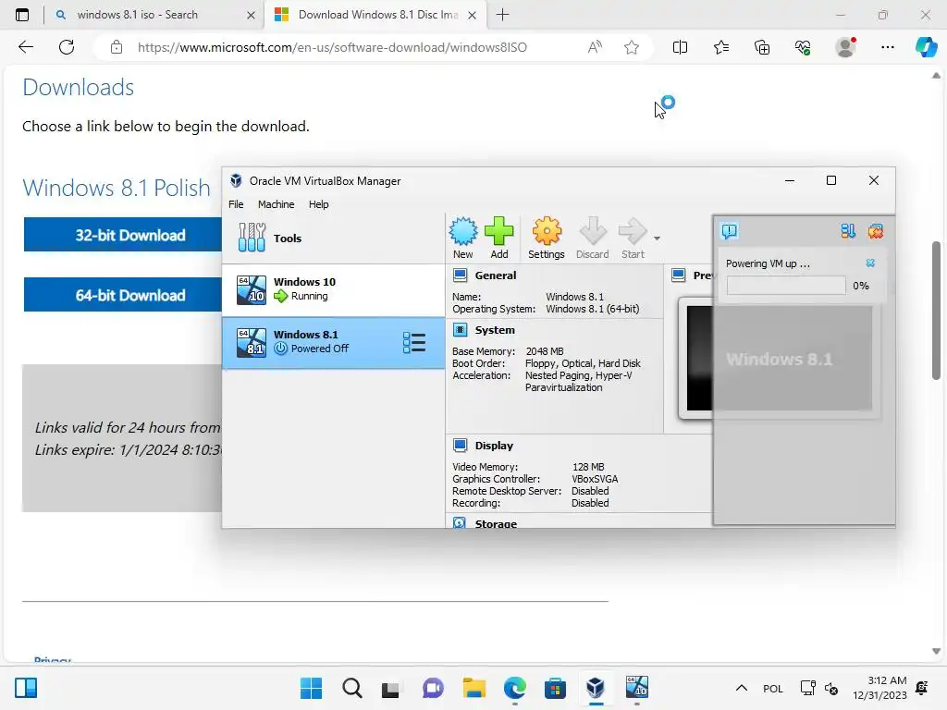Expand the Start button dropdown arrow
This screenshot has width=947, height=710.
click(657, 239)
